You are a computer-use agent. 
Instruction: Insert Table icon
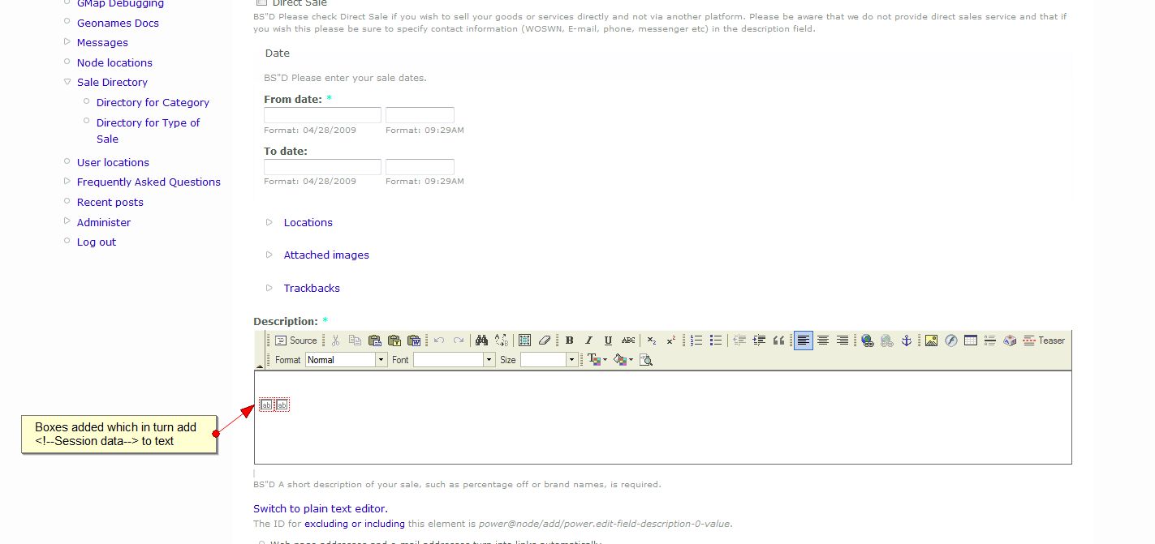pos(971,341)
